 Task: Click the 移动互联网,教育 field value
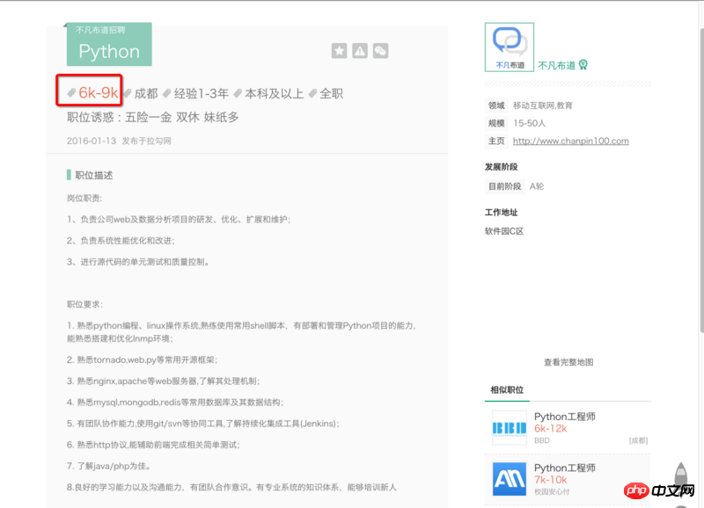(542, 105)
